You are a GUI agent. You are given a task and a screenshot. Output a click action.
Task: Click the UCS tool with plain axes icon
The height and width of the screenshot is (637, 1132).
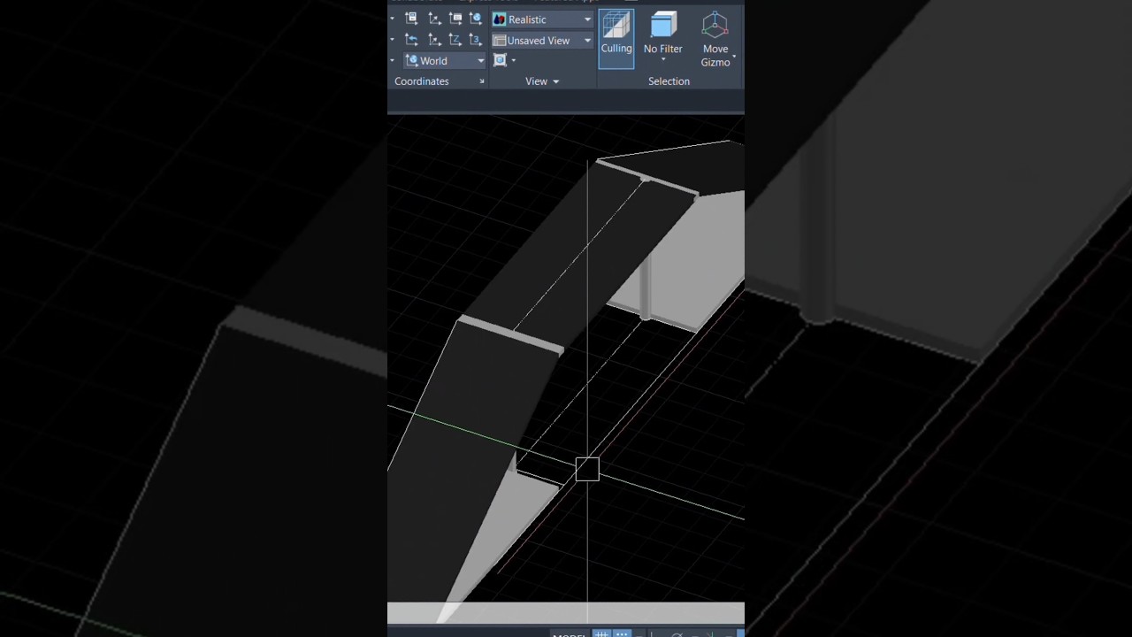[x=433, y=19]
